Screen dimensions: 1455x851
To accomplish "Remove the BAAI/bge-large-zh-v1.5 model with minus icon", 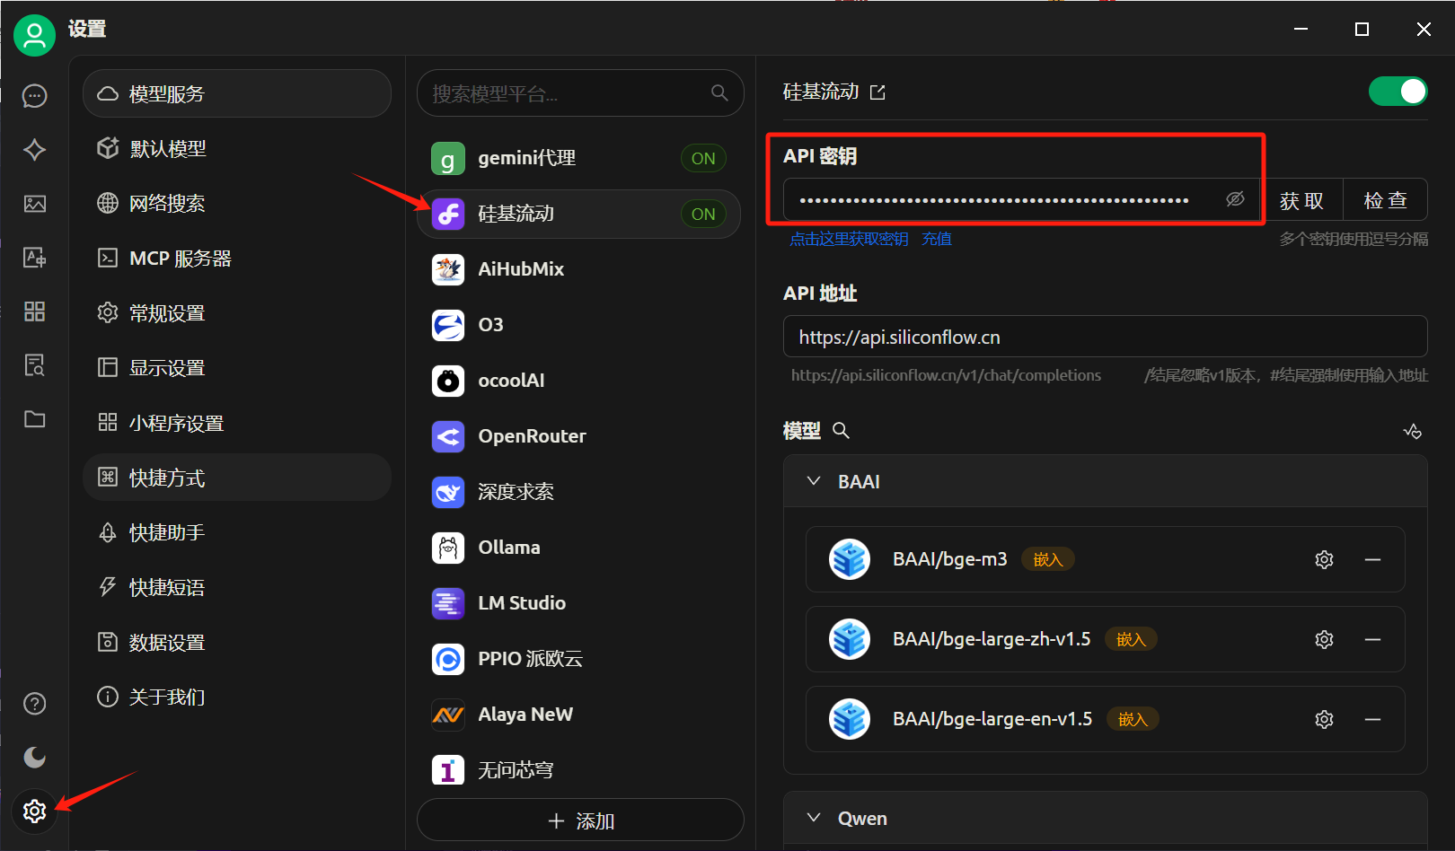I will [1372, 639].
